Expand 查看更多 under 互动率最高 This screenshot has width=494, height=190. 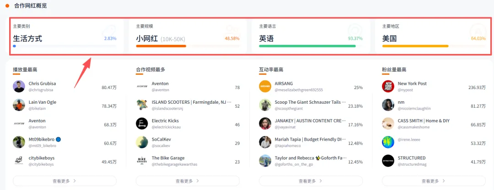click(311, 181)
